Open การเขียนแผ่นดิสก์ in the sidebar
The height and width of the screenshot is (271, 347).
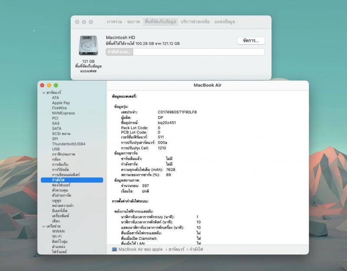[66, 175]
